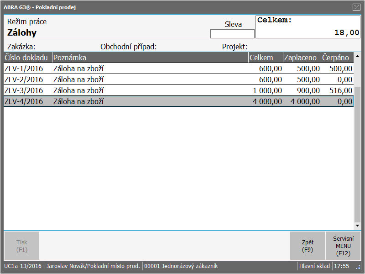Click the Sleva discount input field

pos(232,34)
